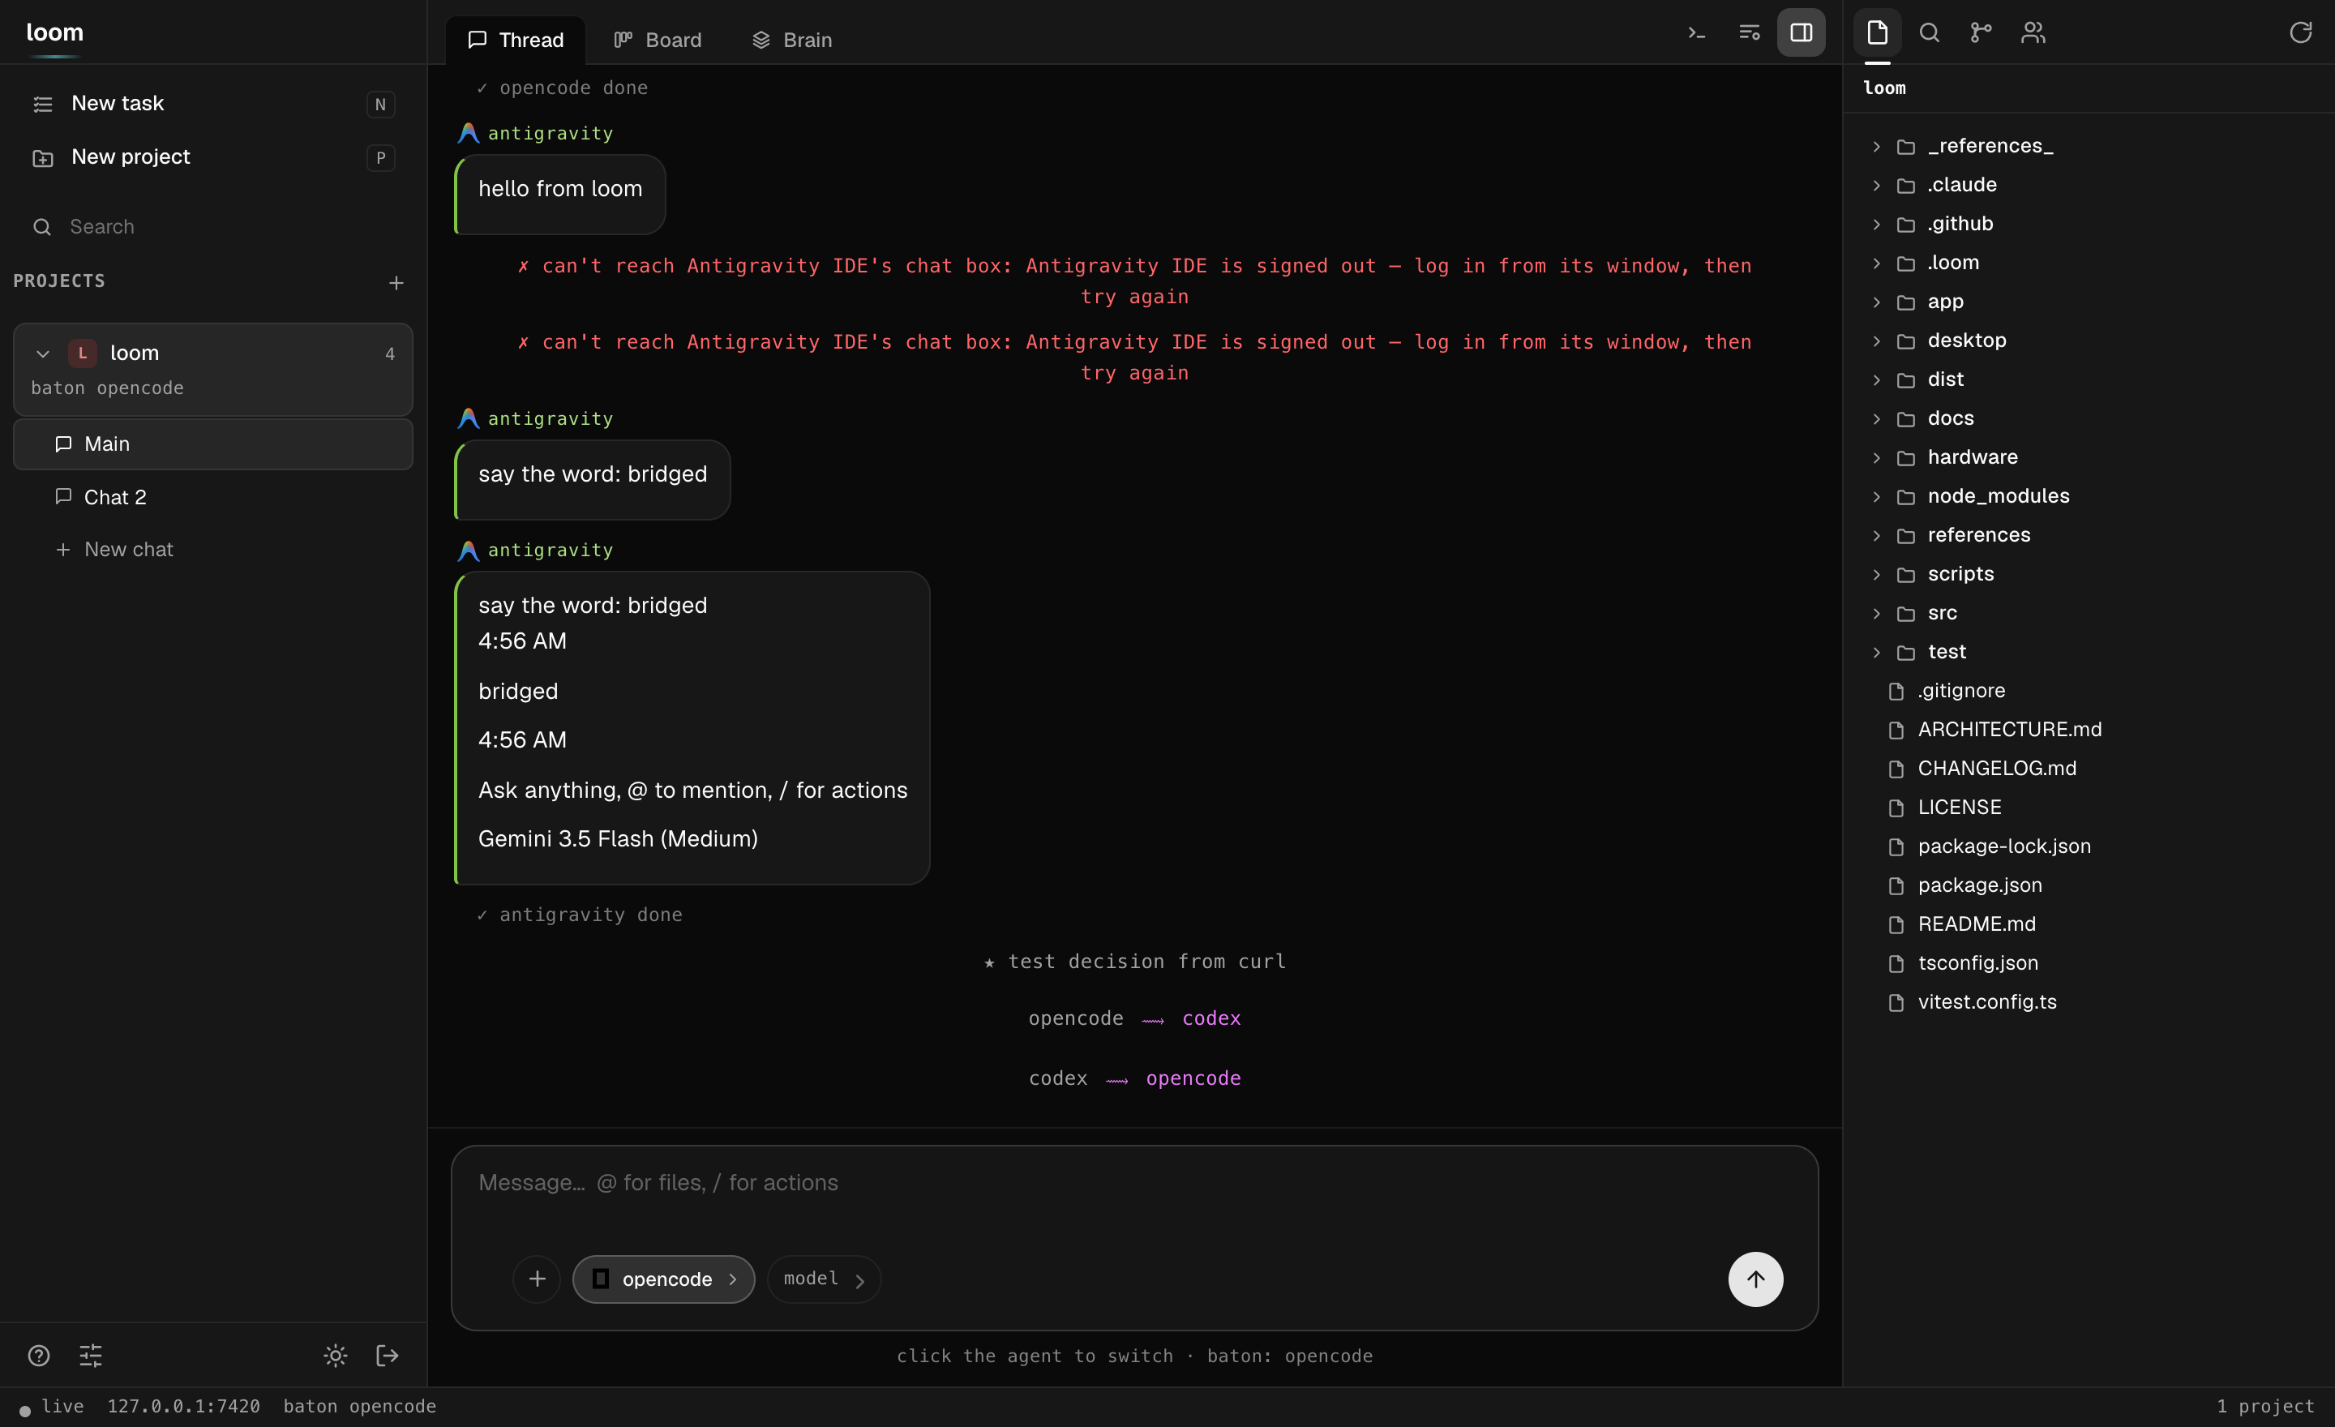Click the sign out icon

pos(388,1356)
